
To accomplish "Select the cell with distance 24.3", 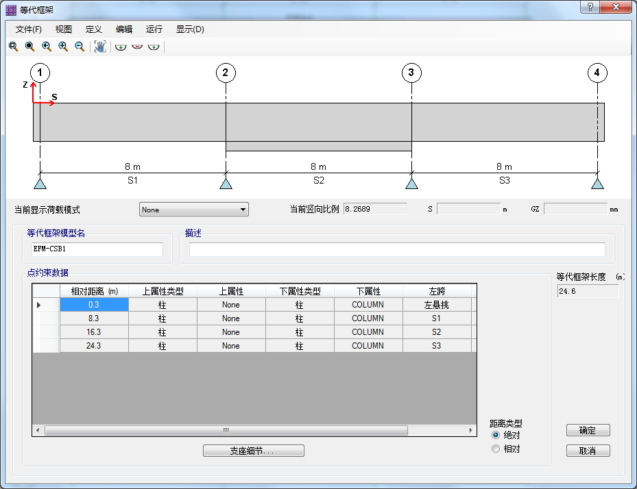I will click(x=94, y=346).
